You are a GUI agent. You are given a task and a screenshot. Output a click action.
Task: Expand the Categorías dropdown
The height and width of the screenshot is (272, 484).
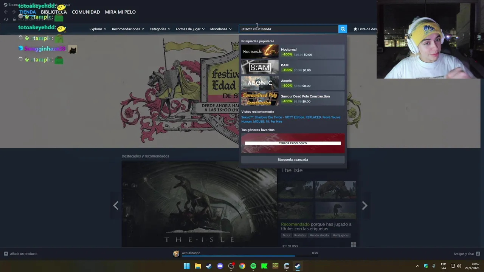coord(160,29)
